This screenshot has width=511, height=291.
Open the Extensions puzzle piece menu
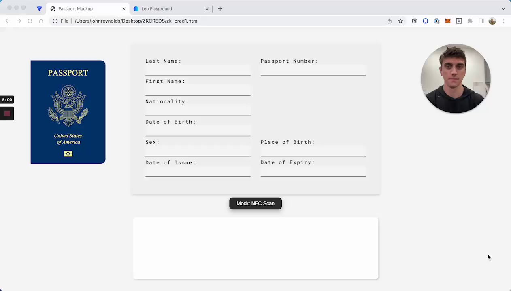(x=470, y=21)
